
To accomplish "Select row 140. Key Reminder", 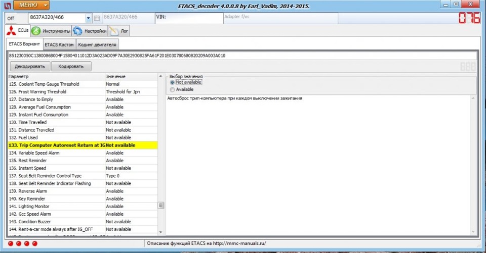I will [83, 198].
